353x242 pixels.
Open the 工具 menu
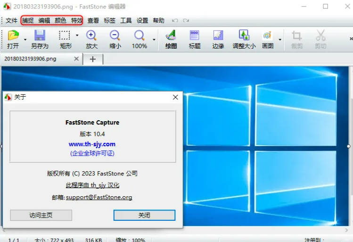coord(126,20)
